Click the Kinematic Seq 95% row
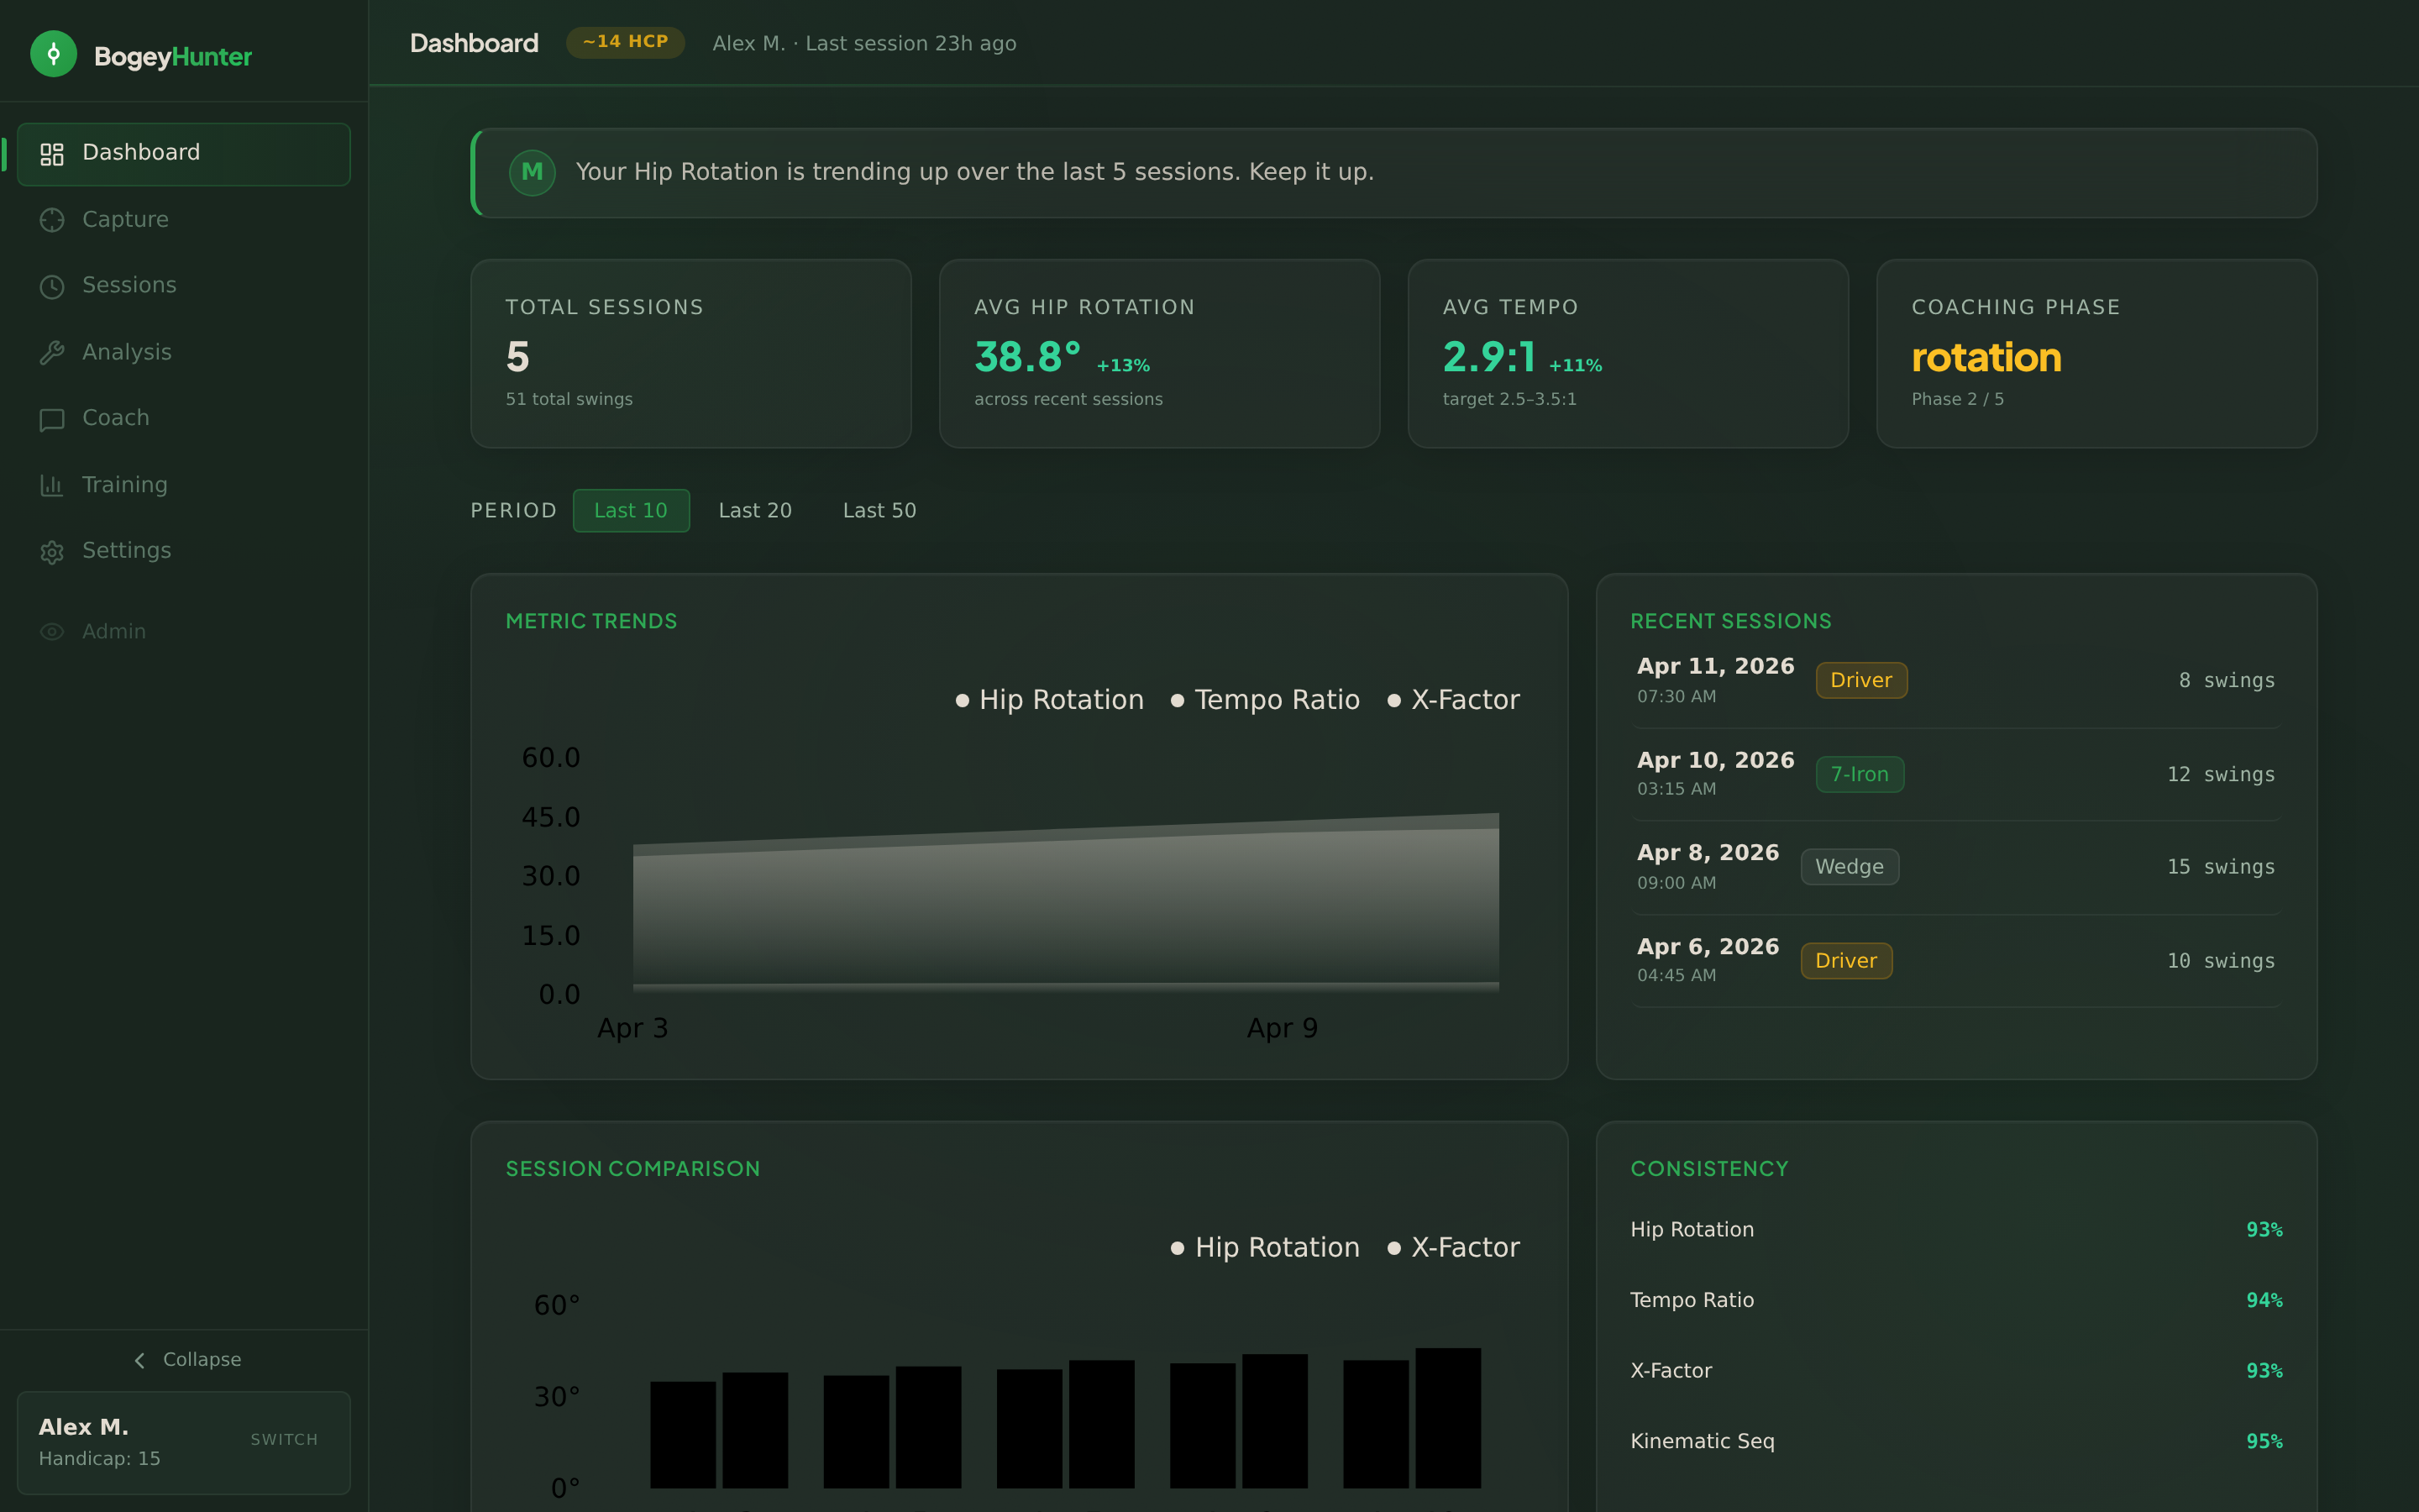This screenshot has height=1512, width=2419. 1956,1441
